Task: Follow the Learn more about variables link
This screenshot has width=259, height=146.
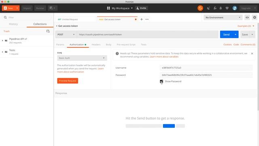Action: (x=164, y=57)
